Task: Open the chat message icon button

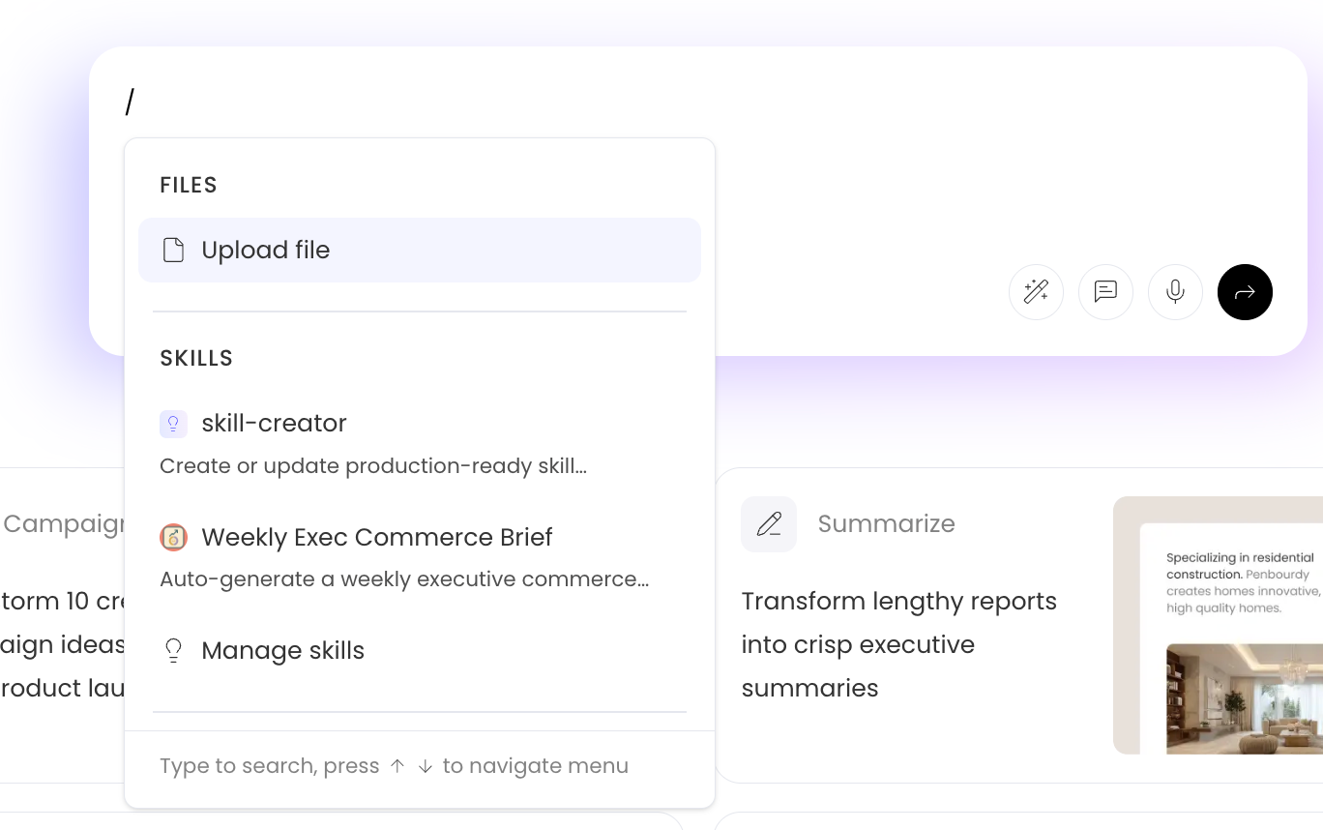Action: point(1105,292)
